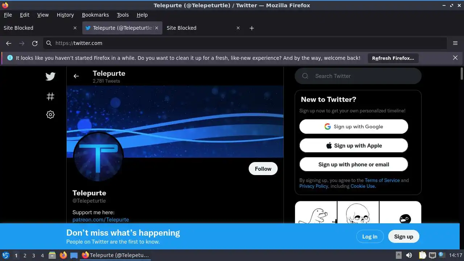The image size is (464, 261).
Task: Click the Refresh Firefox button
Action: 393,58
